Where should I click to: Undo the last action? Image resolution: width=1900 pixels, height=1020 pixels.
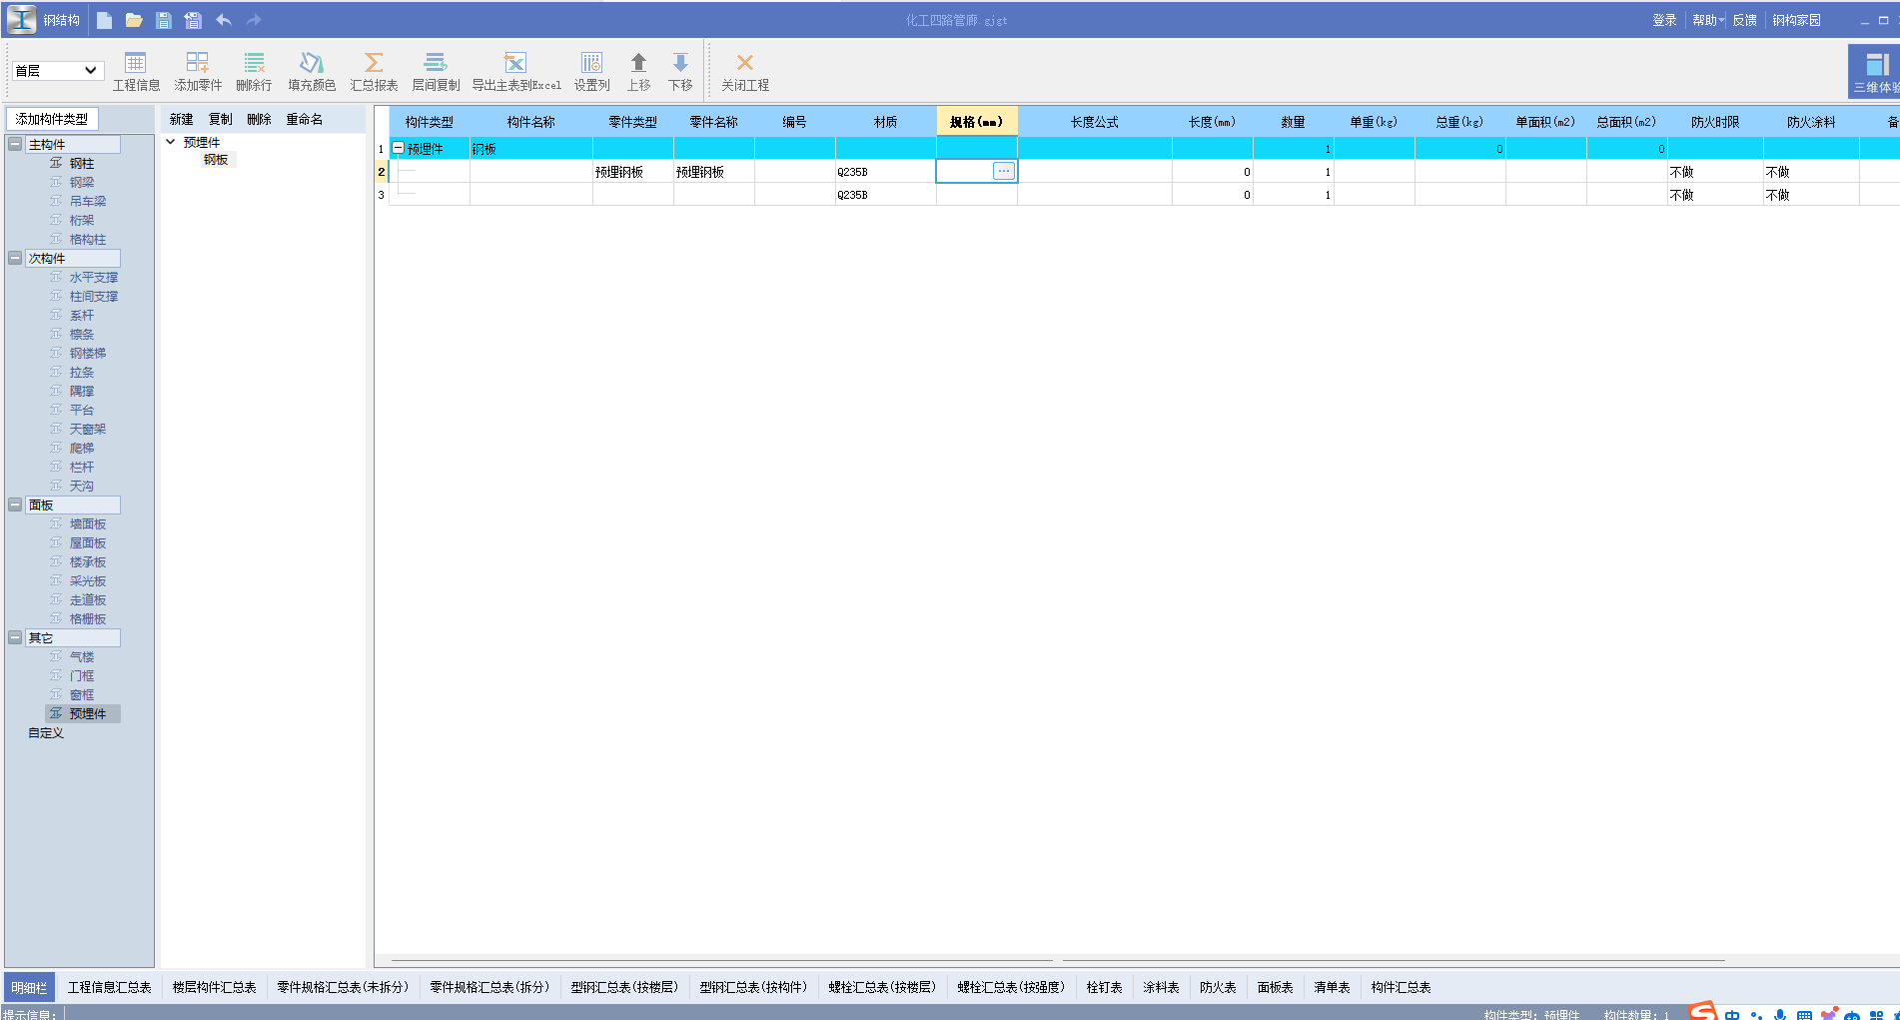point(224,20)
